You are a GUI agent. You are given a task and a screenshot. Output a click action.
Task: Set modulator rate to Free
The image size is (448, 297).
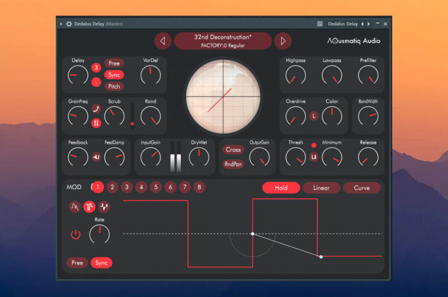(x=77, y=263)
